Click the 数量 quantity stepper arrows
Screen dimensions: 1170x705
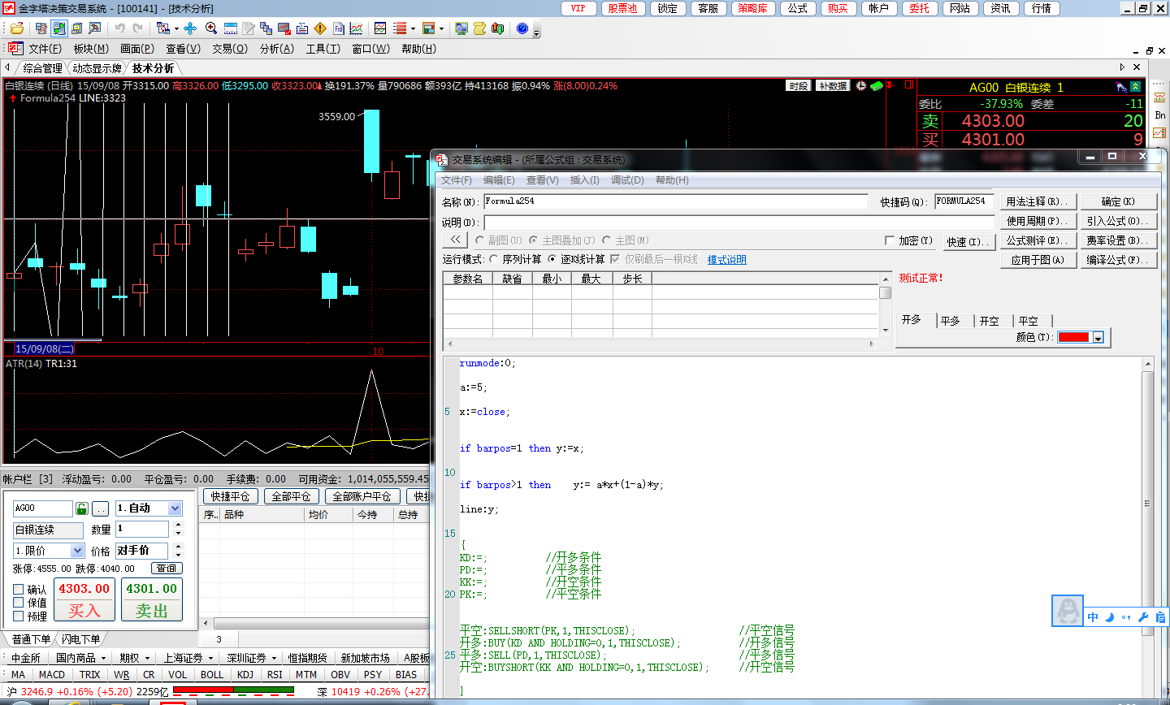179,529
